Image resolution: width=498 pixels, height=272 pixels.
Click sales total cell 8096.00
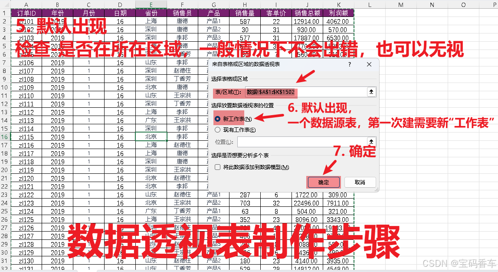coord(307,219)
